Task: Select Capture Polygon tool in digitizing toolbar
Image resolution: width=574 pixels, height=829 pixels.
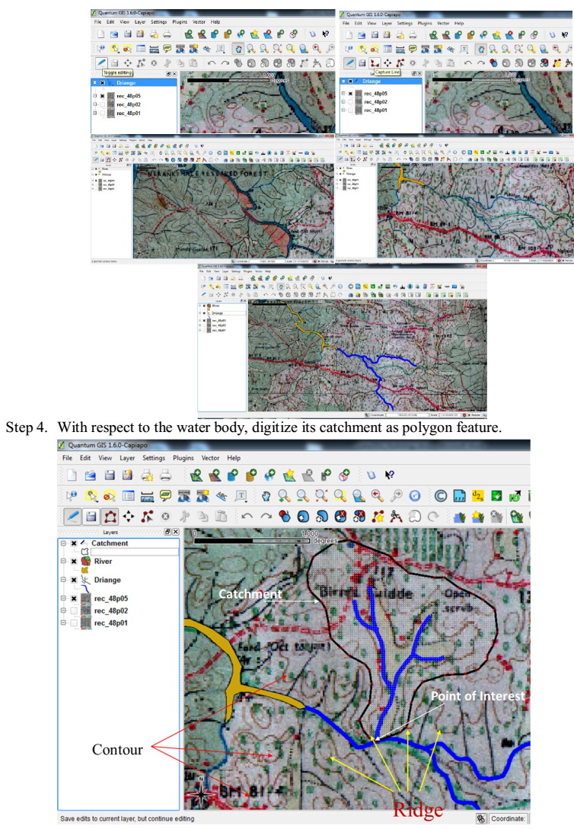Action: [110, 516]
